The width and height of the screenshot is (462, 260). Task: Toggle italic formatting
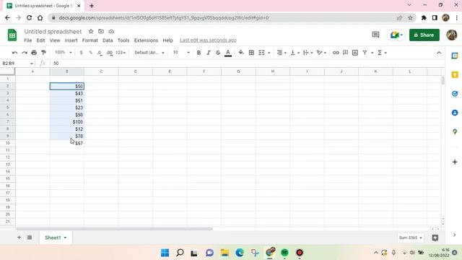pyautogui.click(x=209, y=53)
